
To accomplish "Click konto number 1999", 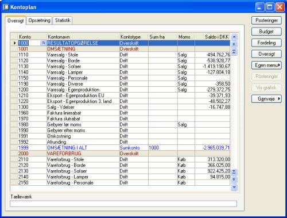I will 23,148.
